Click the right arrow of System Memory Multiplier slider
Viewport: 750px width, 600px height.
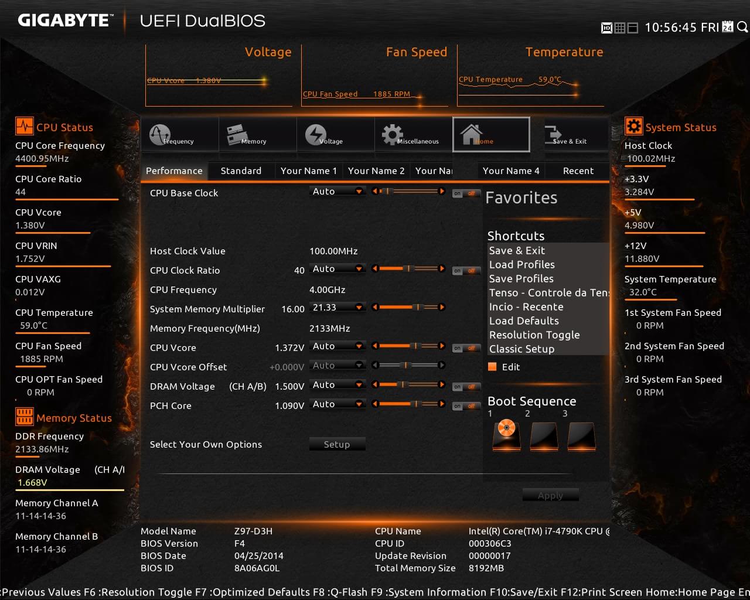(x=442, y=307)
